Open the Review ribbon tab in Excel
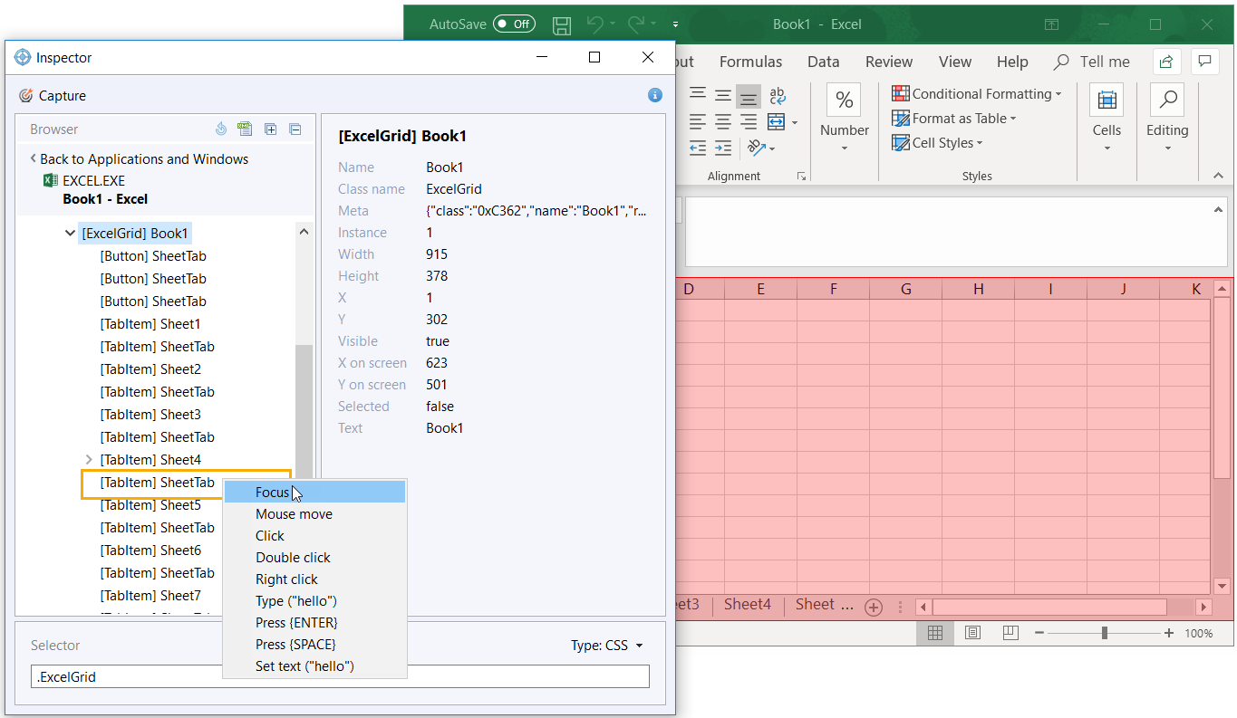 [888, 62]
